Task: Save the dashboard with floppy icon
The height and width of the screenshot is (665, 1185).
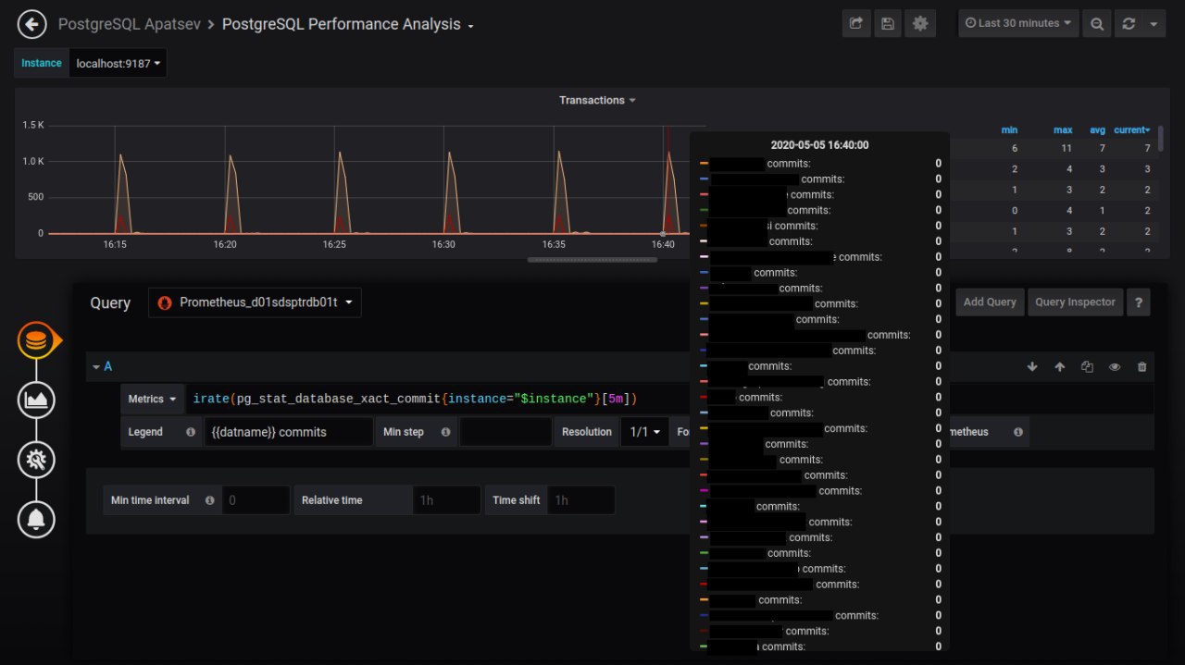Action: click(888, 24)
